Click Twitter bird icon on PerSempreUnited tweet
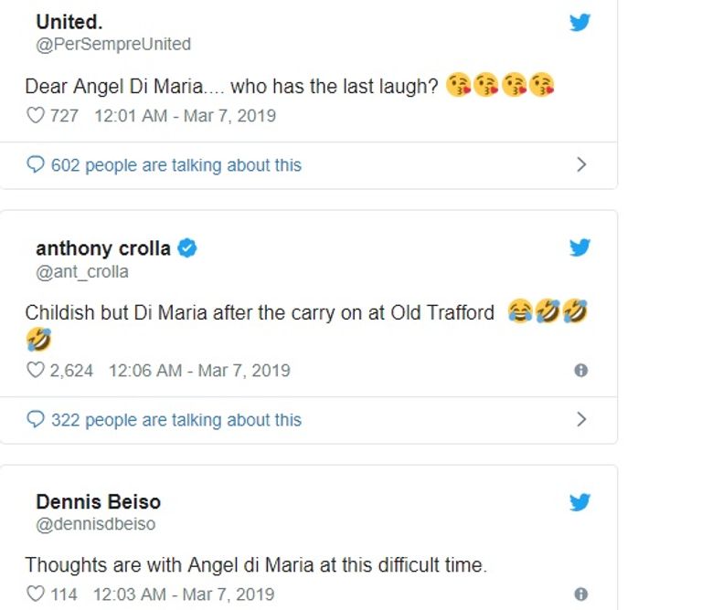 580,23
